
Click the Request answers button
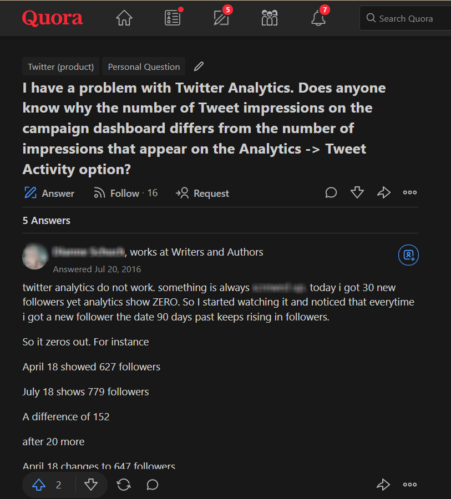(202, 193)
